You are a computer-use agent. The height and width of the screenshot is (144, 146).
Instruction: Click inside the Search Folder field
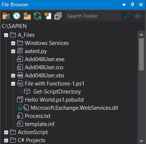tap(93, 16)
